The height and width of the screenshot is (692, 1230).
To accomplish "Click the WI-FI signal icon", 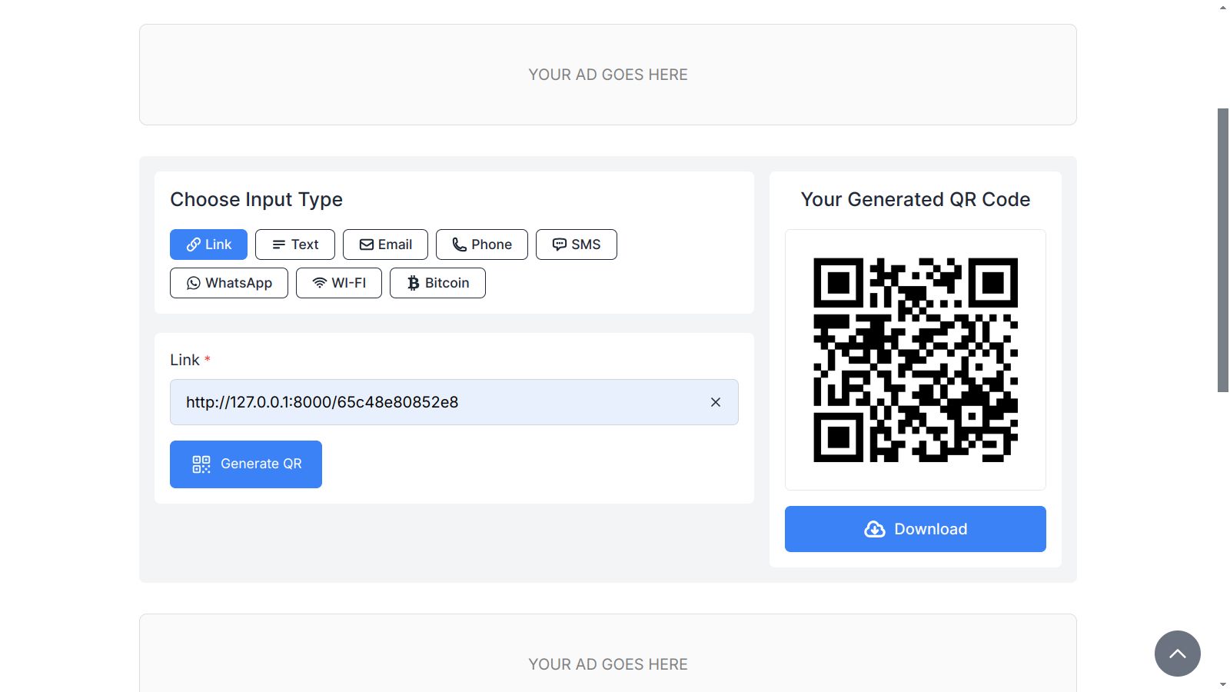I will tap(320, 283).
